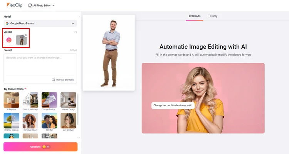
Task: Click into the Prompt text field
Action: click(x=40, y=65)
